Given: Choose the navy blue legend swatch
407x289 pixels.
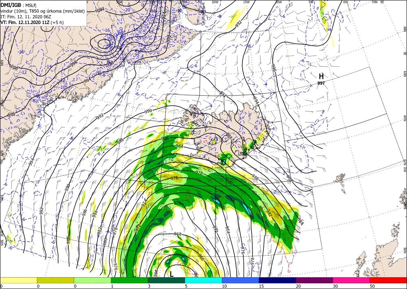Looking at the screenshot, I should pyautogui.click(x=277, y=280).
